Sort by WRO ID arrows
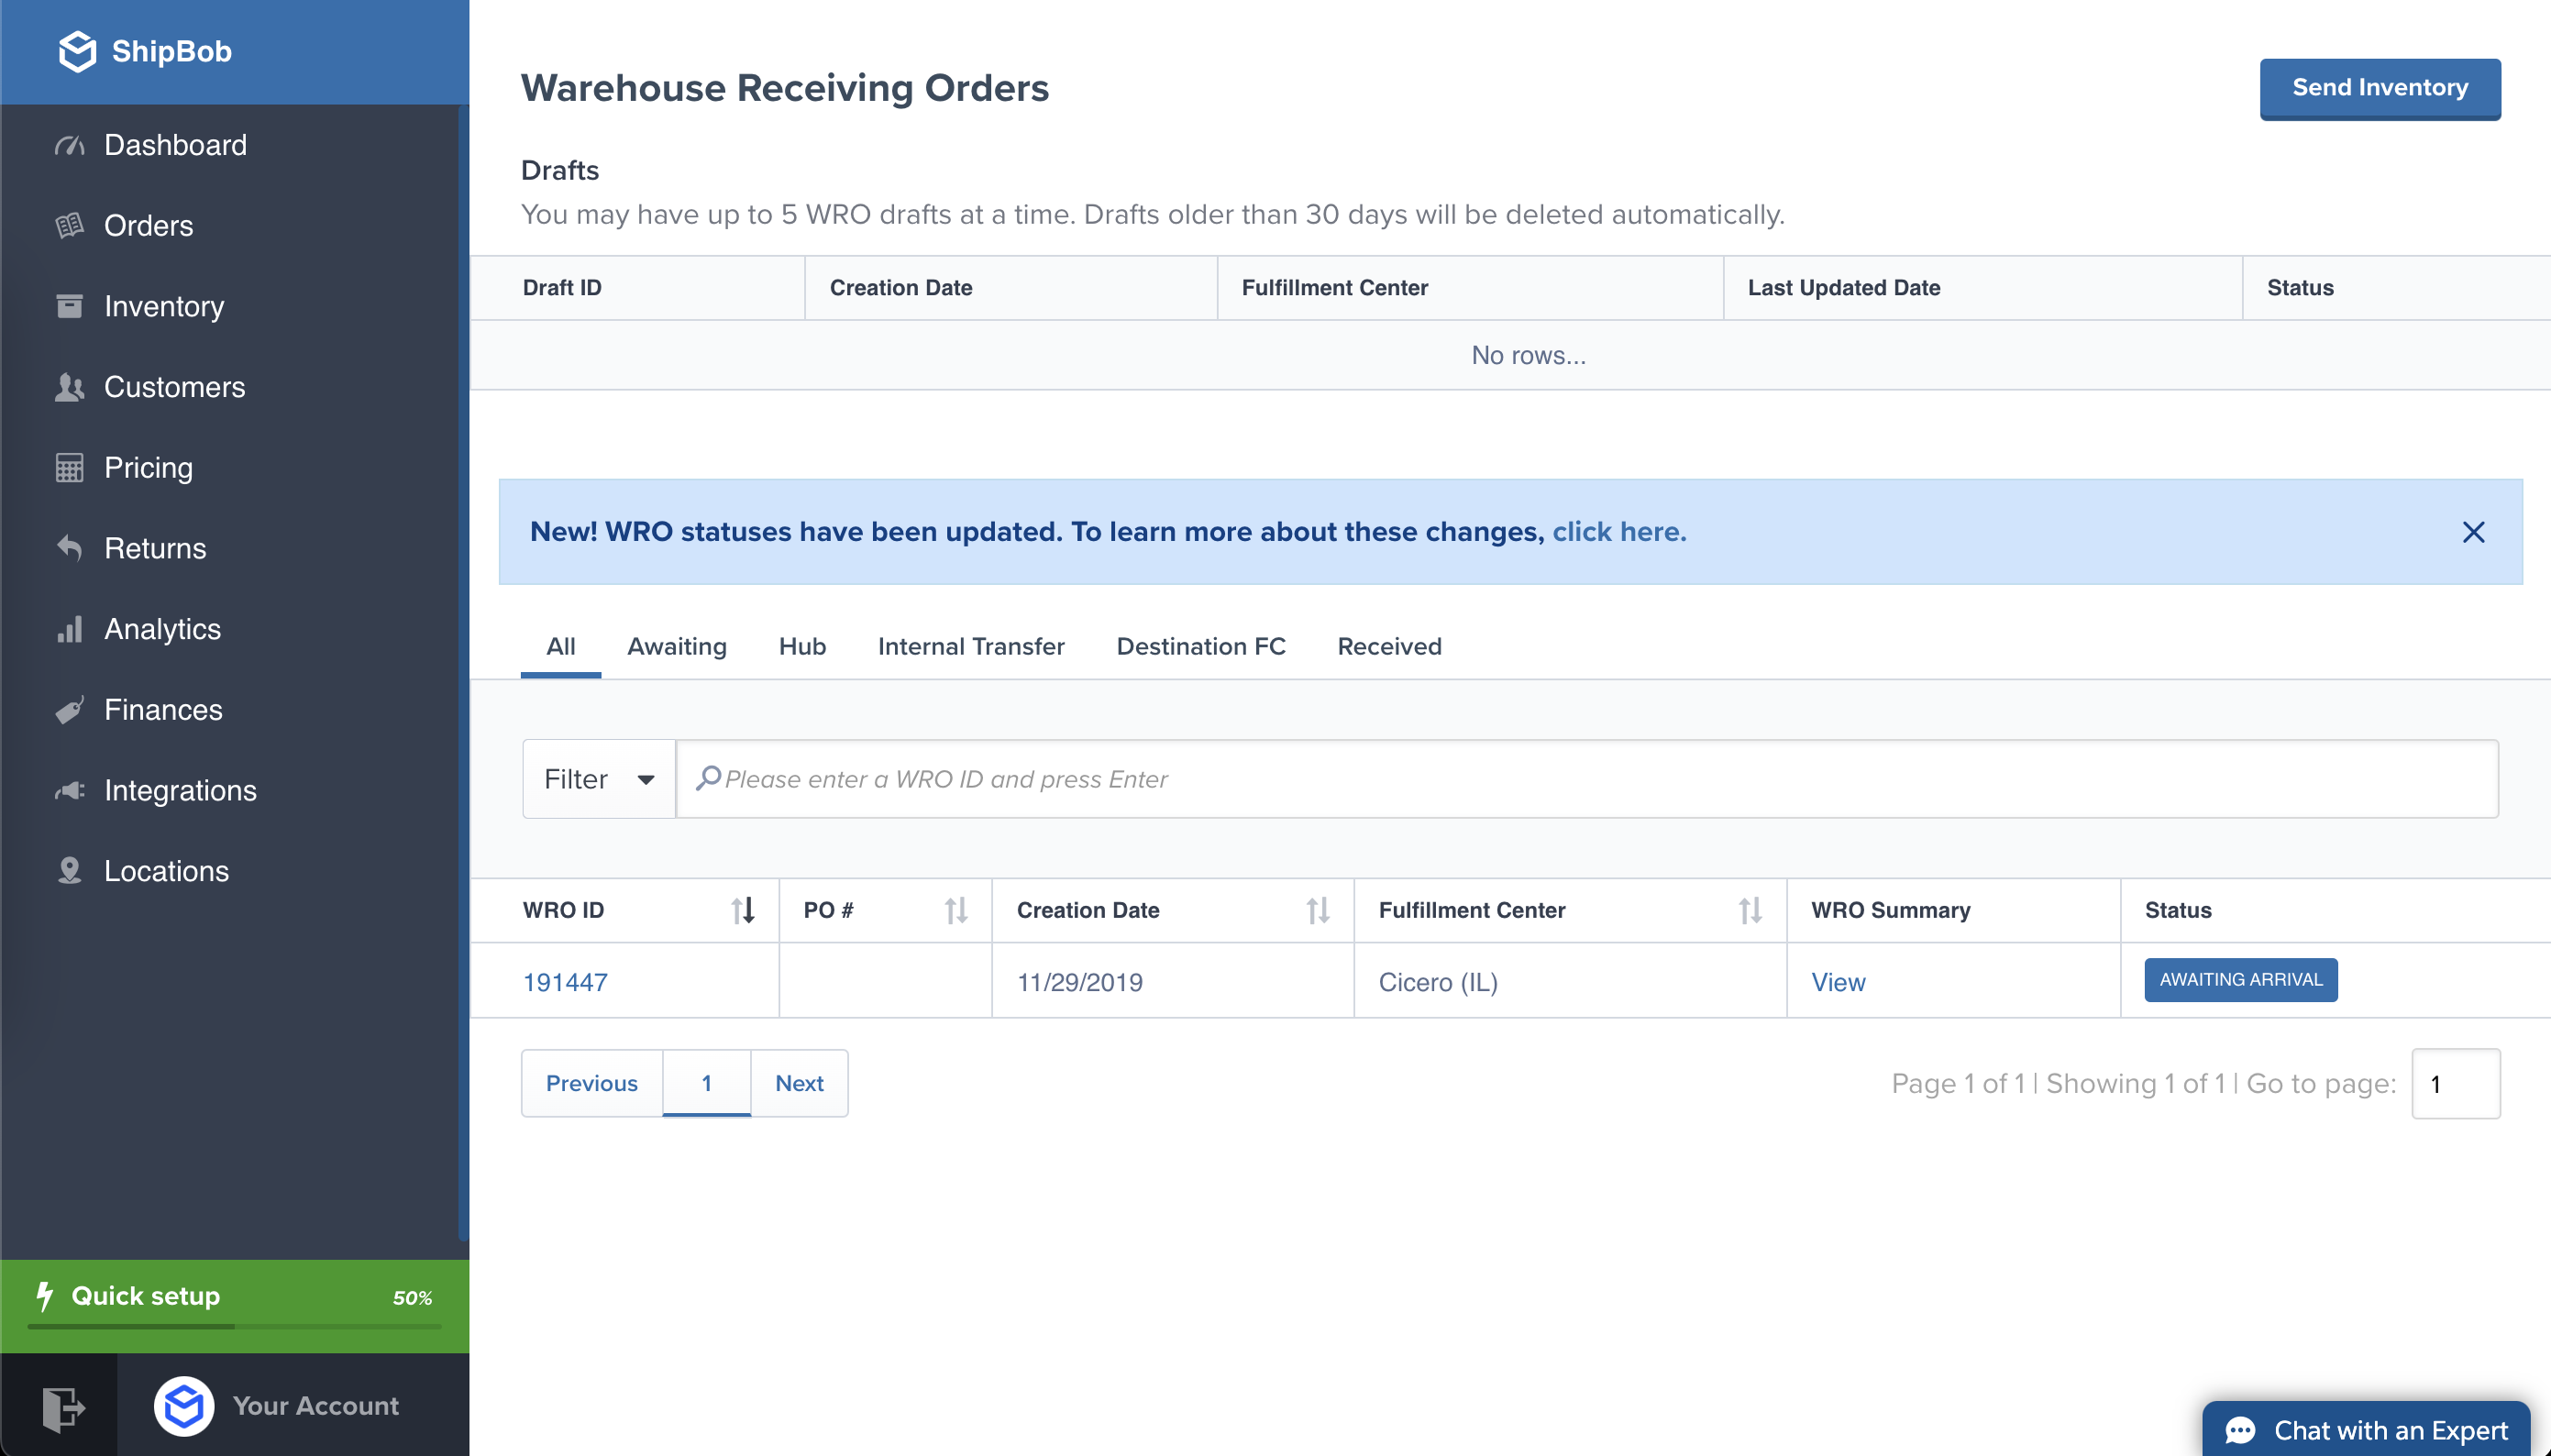2551x1456 pixels. [743, 910]
